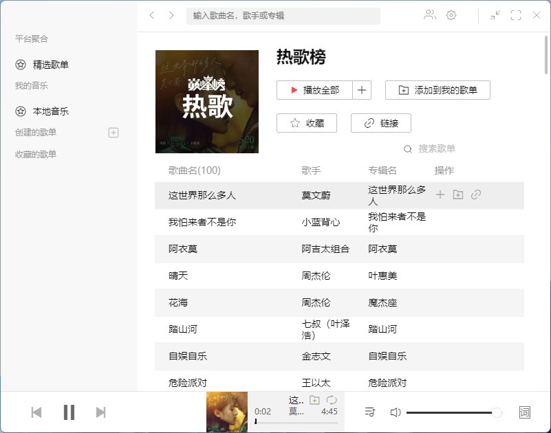This screenshot has height=433, width=551.
Task: Pause playback with the pause button
Action: (x=69, y=412)
